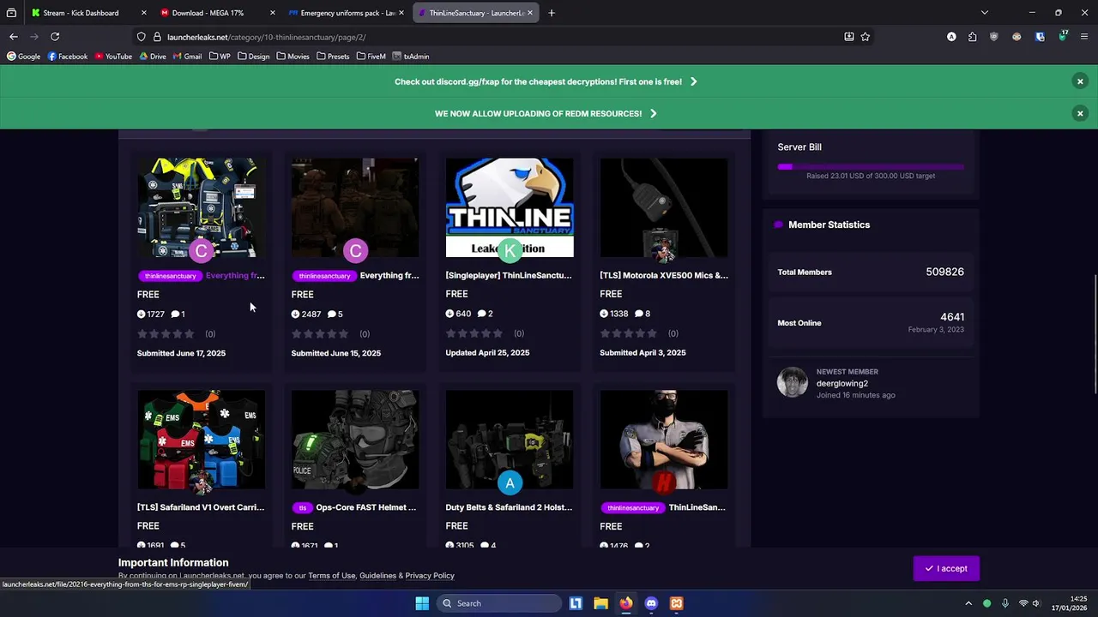Open the extensions puzzle-piece menu
Viewport: 1098px width, 617px height.
click(x=972, y=37)
